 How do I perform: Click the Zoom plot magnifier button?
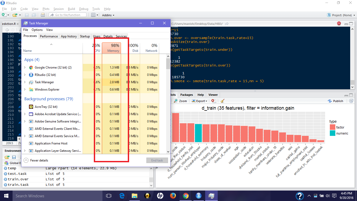tap(180, 101)
